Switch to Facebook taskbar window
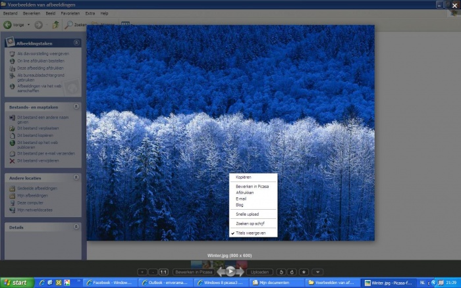The height and width of the screenshot is (288, 461). 111,283
